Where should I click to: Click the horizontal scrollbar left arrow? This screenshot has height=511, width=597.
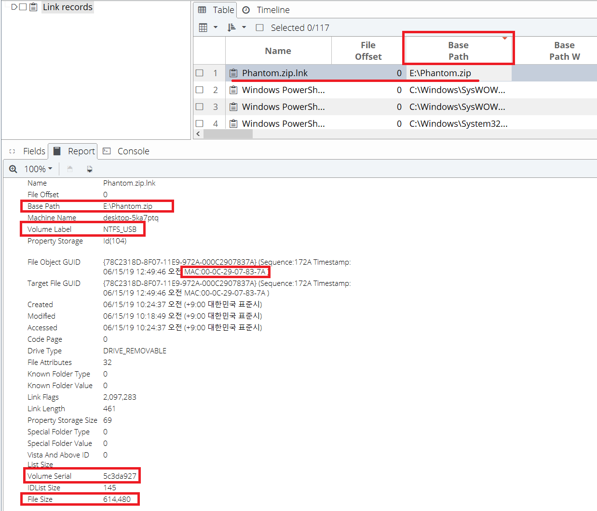(198, 134)
